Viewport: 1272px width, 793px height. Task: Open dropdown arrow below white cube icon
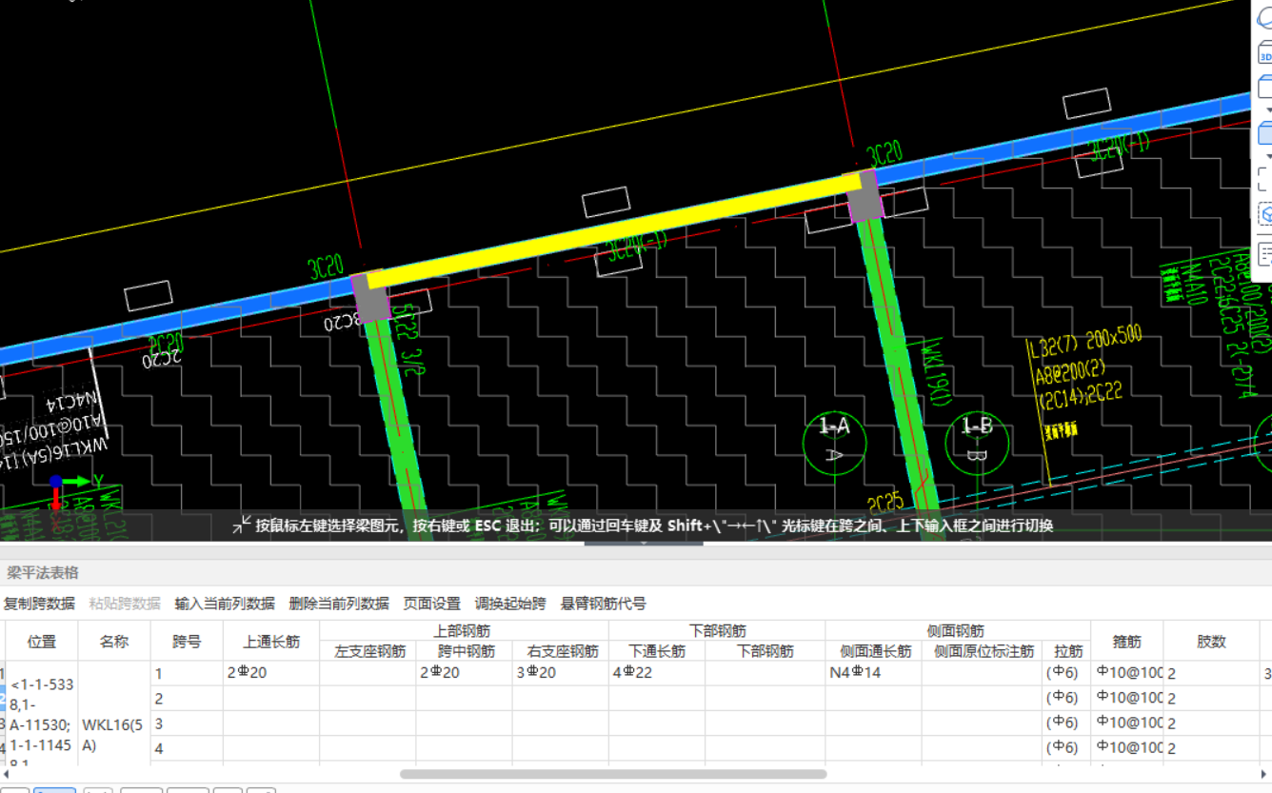click(1268, 109)
